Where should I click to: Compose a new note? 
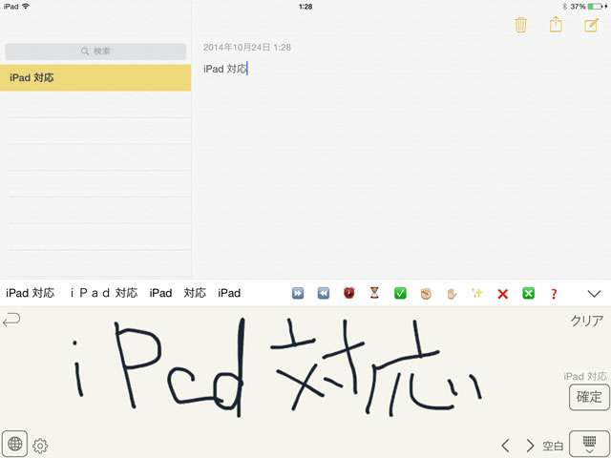tap(591, 25)
